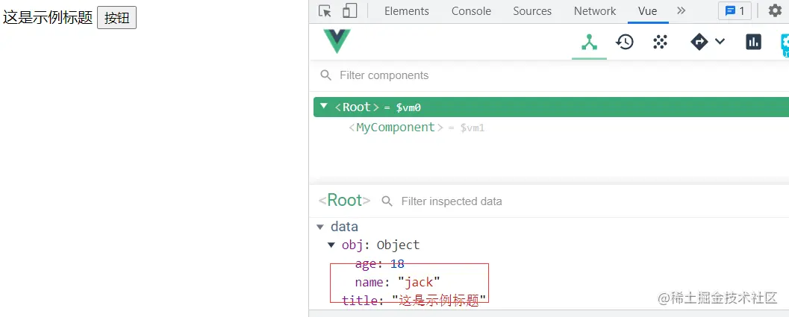The width and height of the screenshot is (789, 317).
Task: Open the Performance bar chart icon
Action: tap(753, 42)
